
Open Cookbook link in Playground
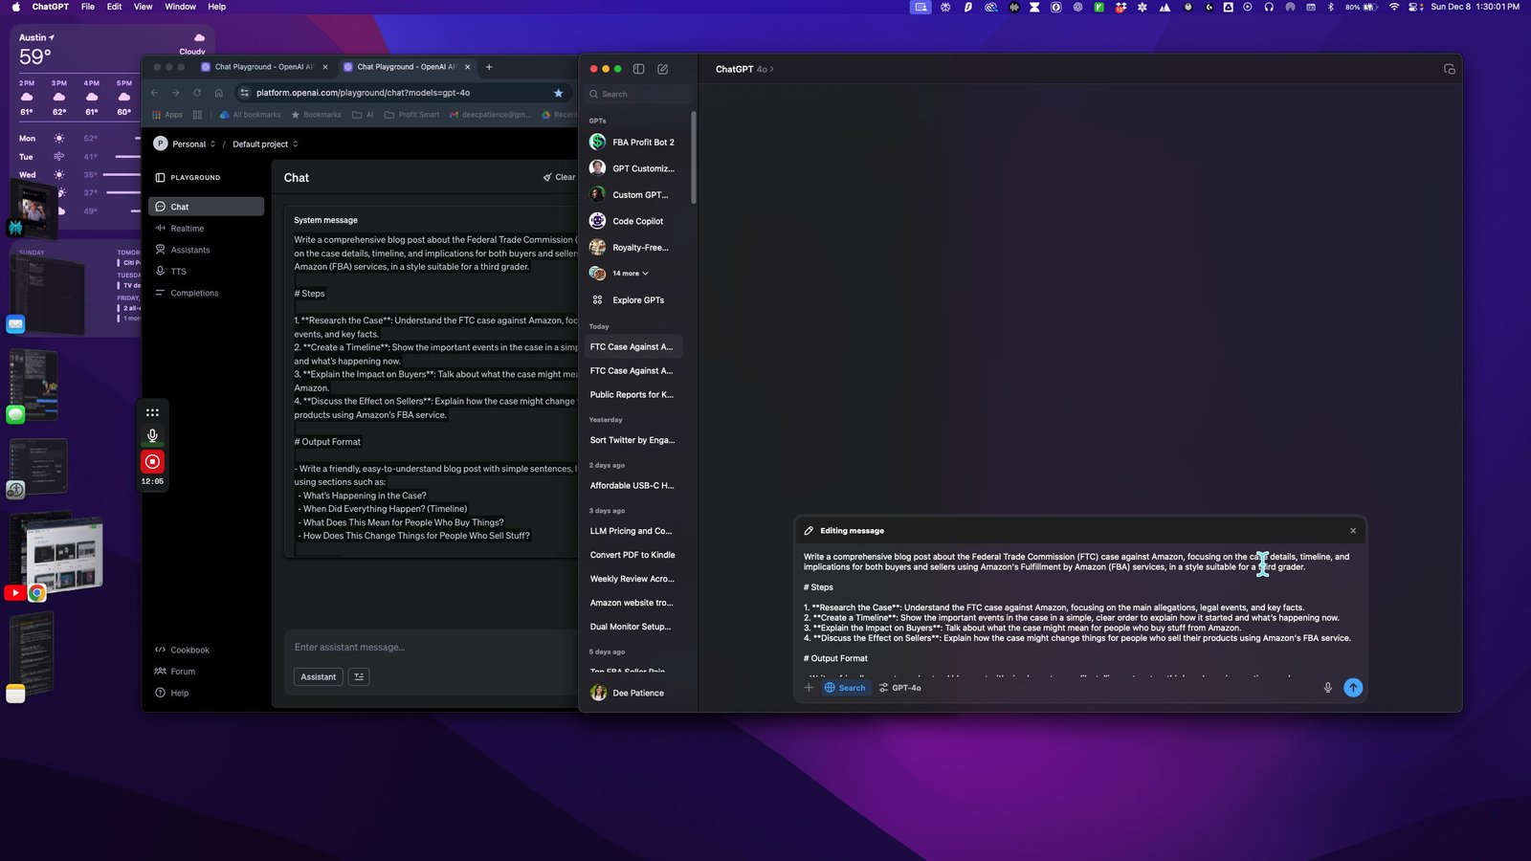(x=182, y=651)
